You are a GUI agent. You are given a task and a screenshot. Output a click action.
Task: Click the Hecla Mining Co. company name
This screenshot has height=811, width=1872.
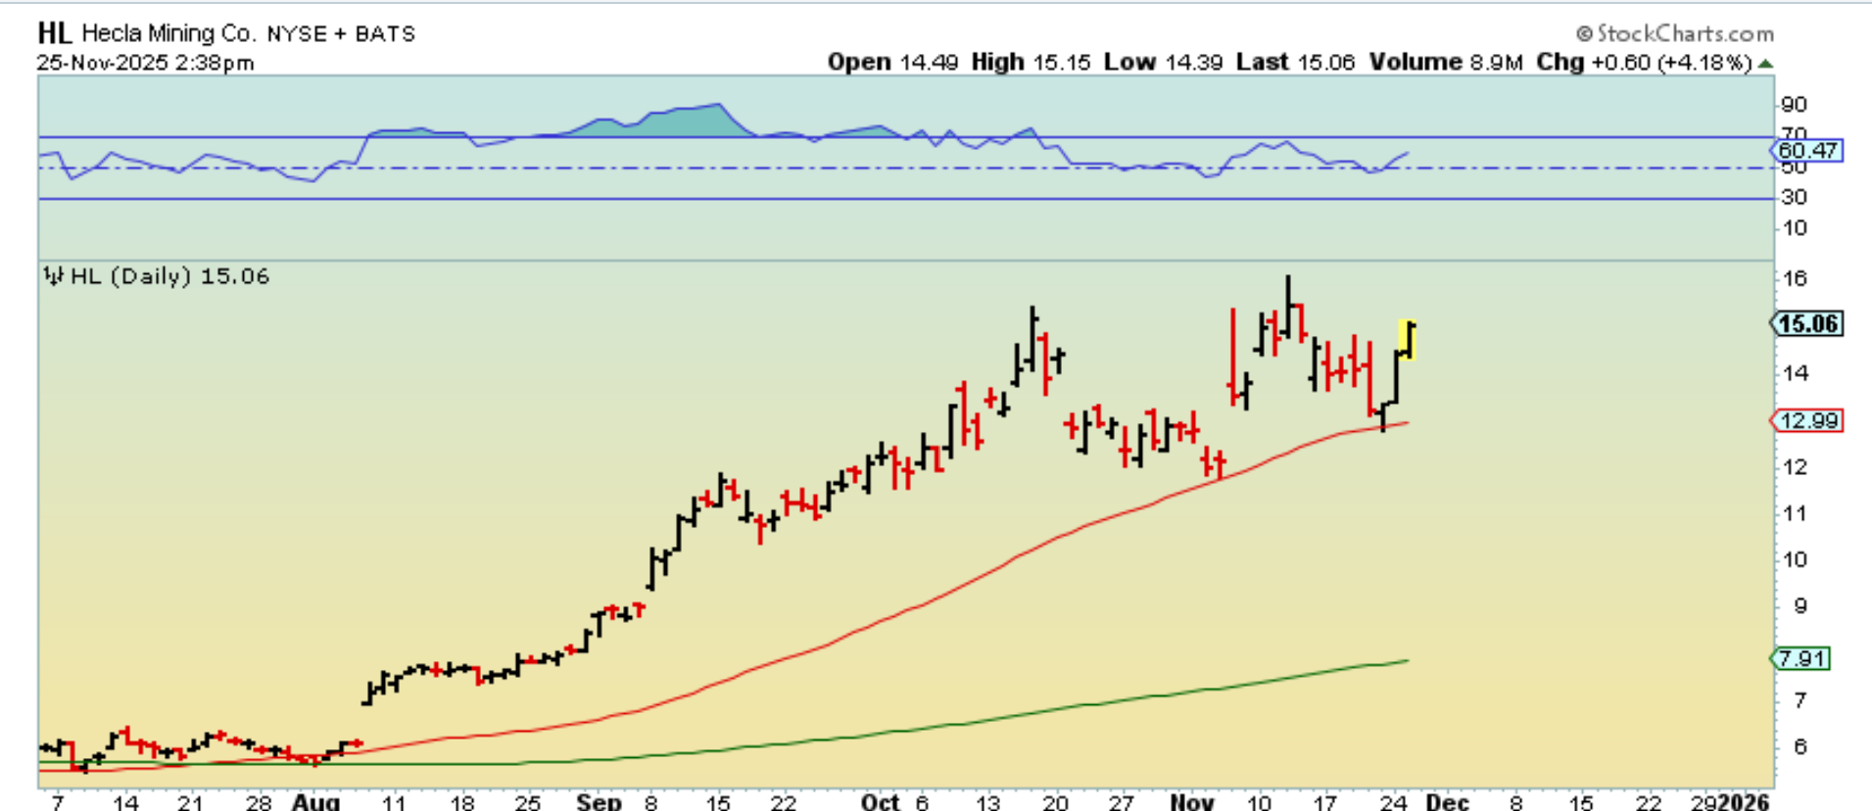(169, 33)
